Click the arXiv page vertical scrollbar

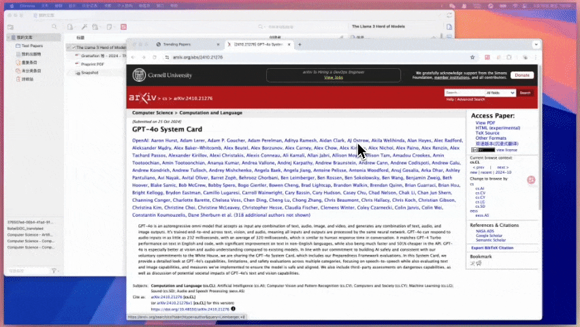click(x=540, y=137)
